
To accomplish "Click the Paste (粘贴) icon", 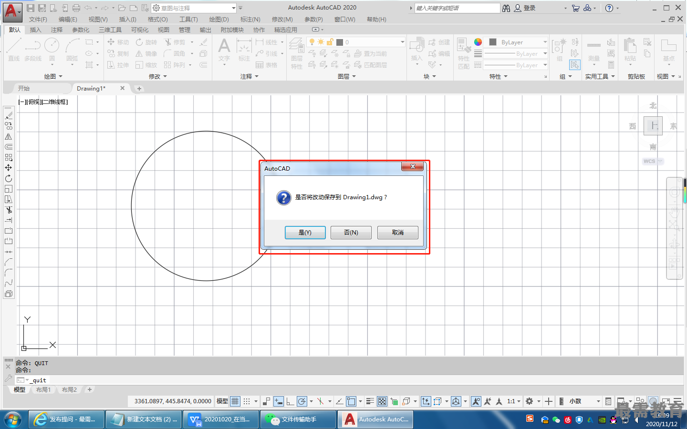I will point(630,51).
